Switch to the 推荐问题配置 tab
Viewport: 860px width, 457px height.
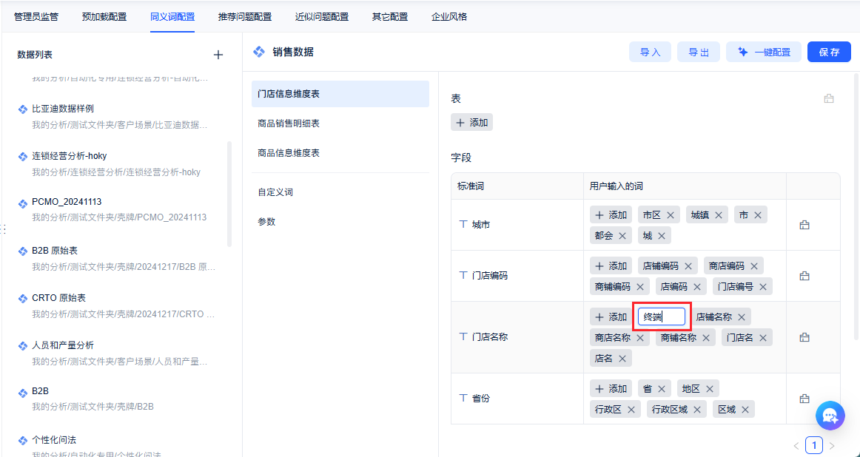click(x=245, y=16)
